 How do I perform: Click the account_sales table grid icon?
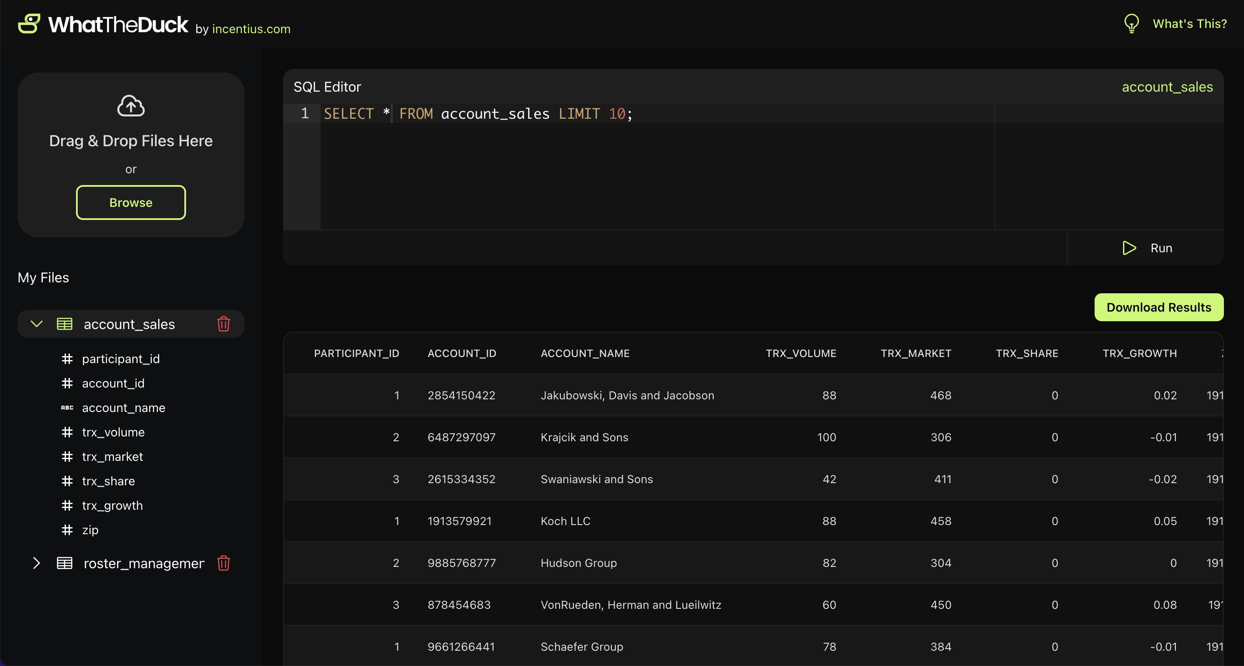(65, 324)
